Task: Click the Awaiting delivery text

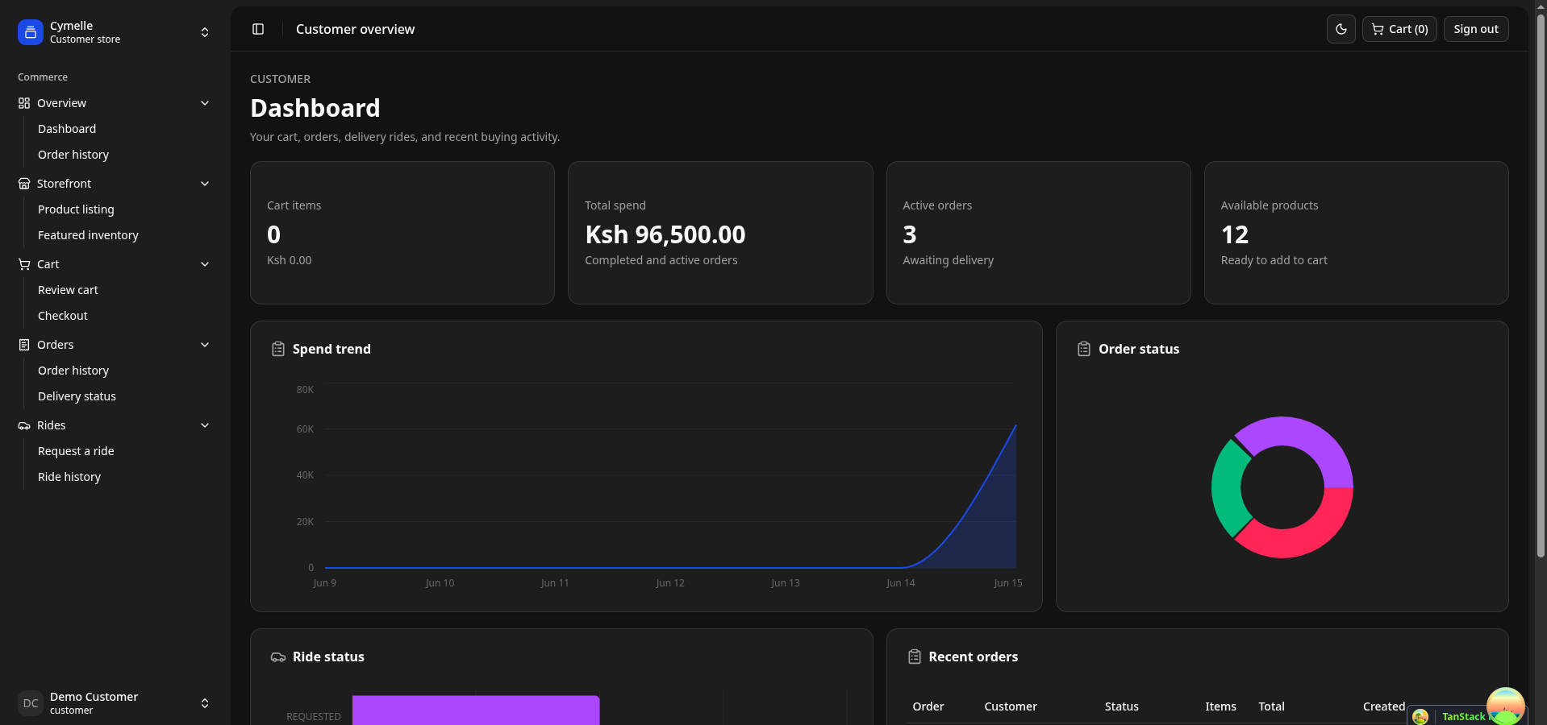Action: tap(949, 260)
